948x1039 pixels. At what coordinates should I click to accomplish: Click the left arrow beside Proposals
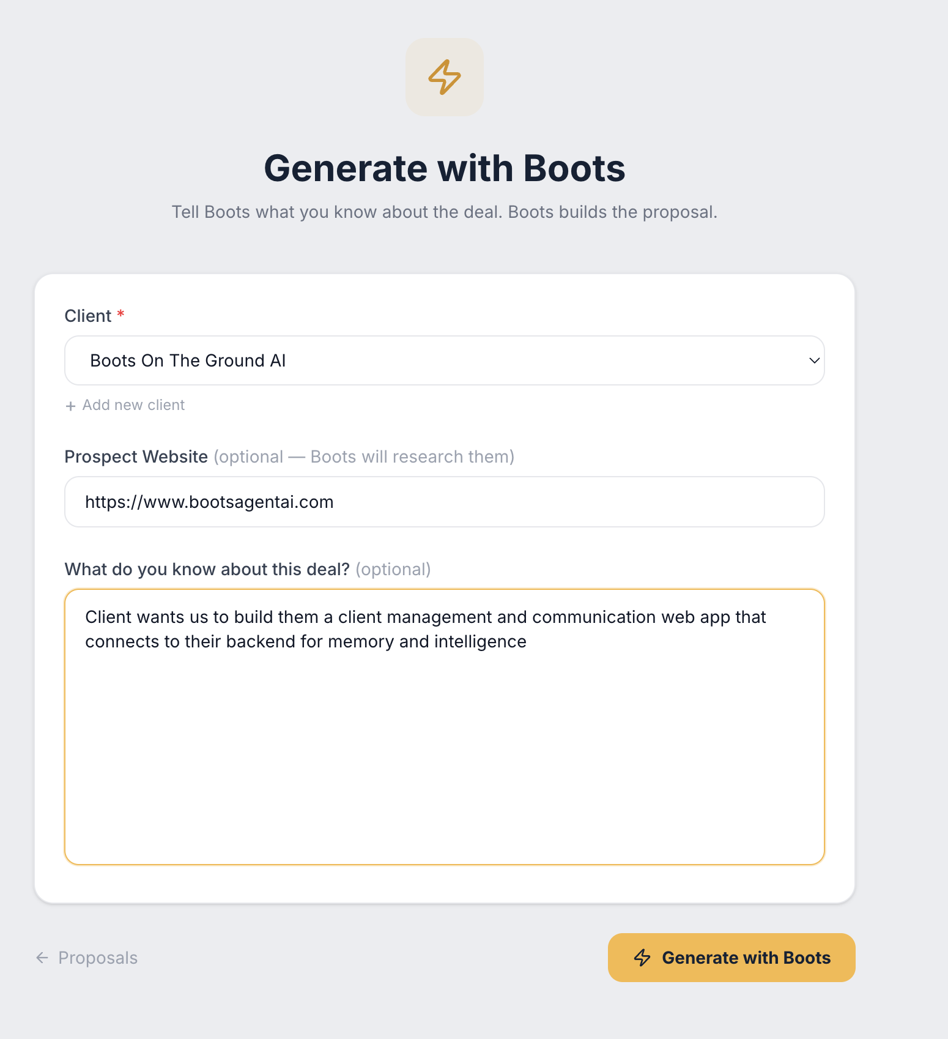[42, 958]
